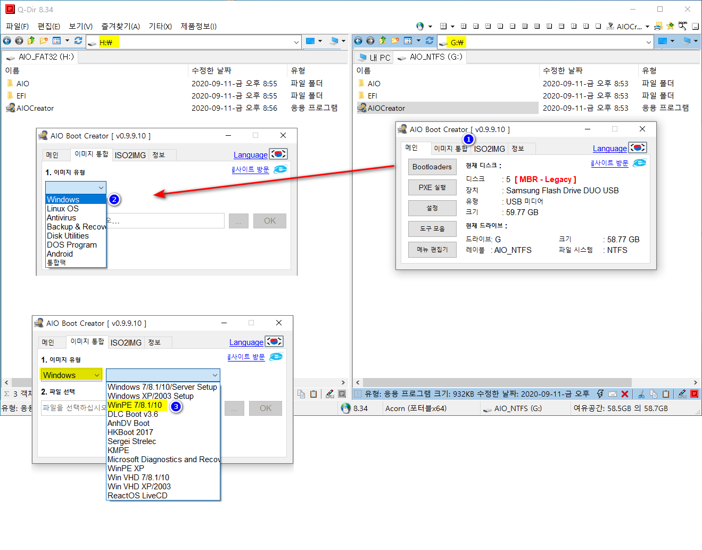Image resolution: width=702 pixels, height=550 pixels.
Task: Click the copy icon in H: pane status
Action: pyautogui.click(x=301, y=394)
